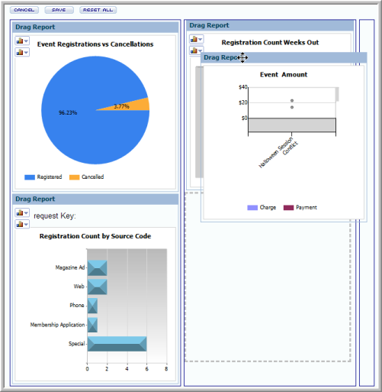This screenshot has height=392, width=382.
Task: Click the Charge legend swatch
Action: click(x=252, y=208)
